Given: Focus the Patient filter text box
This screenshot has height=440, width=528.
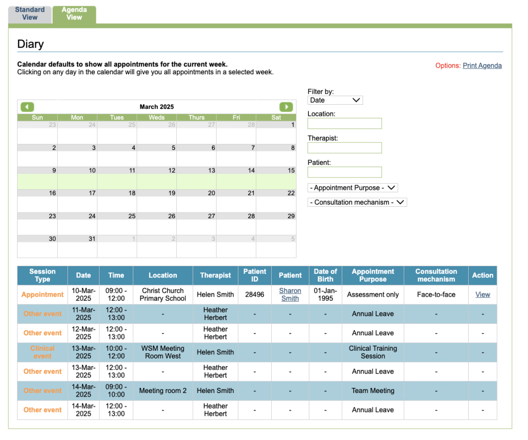Looking at the screenshot, I should pos(344,172).
